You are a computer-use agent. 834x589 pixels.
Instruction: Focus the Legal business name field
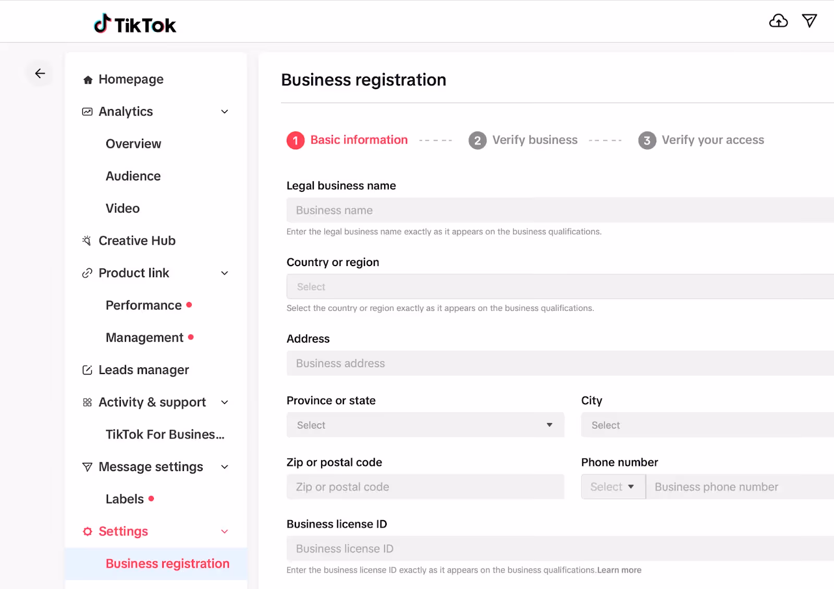560,210
